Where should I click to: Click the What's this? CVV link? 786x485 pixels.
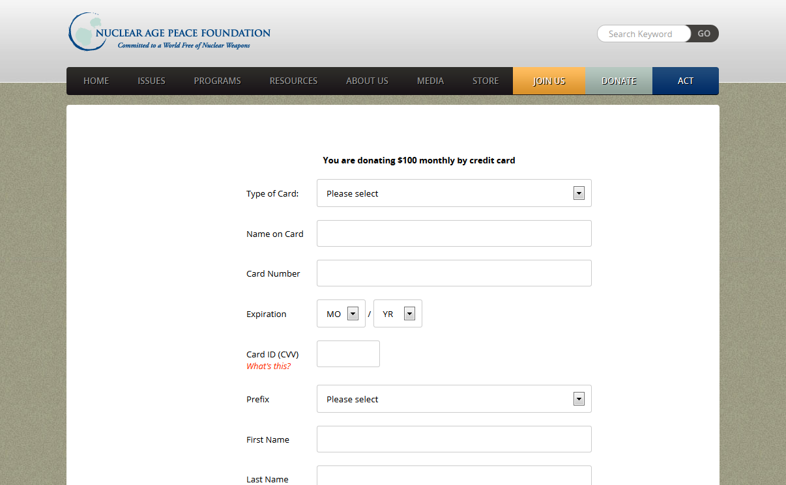click(x=269, y=367)
